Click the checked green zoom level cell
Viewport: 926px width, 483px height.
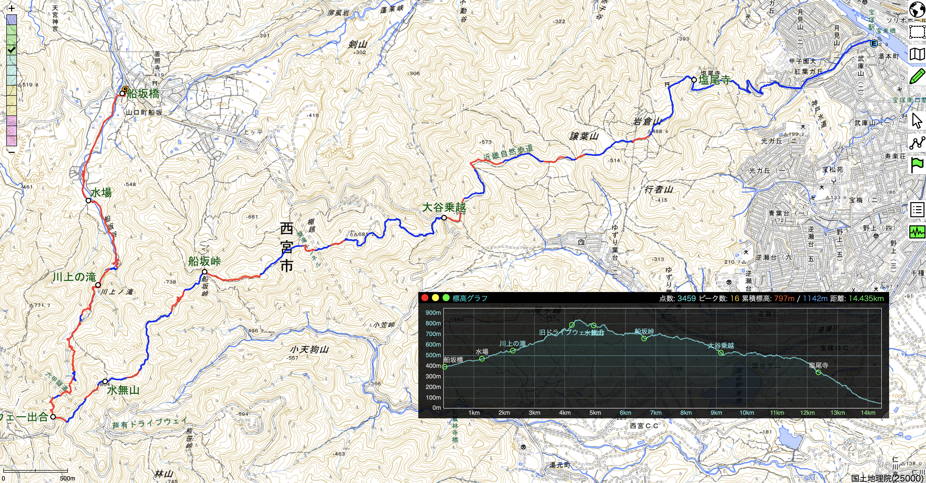click(x=12, y=50)
